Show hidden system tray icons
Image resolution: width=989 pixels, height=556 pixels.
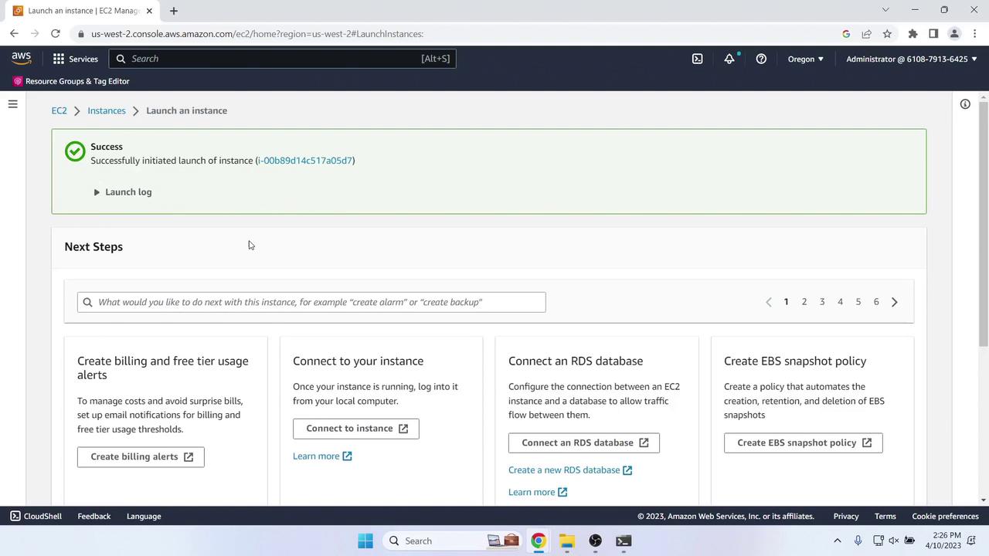click(x=838, y=541)
